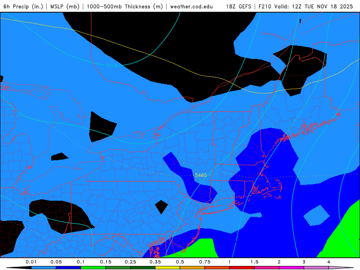
Task: Select the medium green swatch after the 0.15 tick
Action: coord(118,268)
